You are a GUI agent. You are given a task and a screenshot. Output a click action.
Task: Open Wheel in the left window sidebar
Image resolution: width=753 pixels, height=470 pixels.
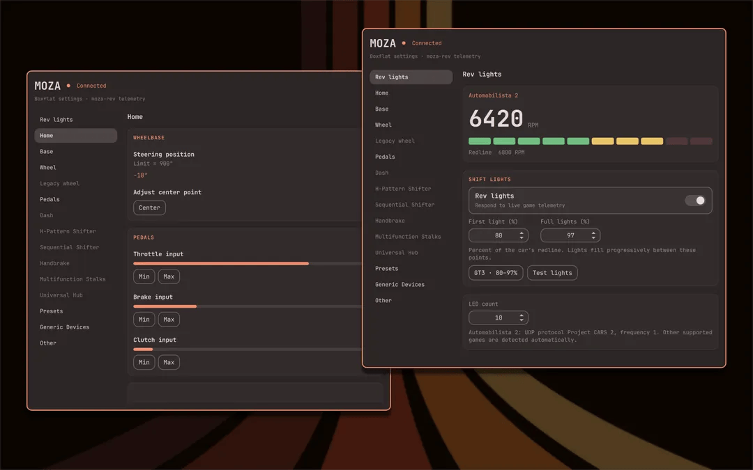pos(76,167)
